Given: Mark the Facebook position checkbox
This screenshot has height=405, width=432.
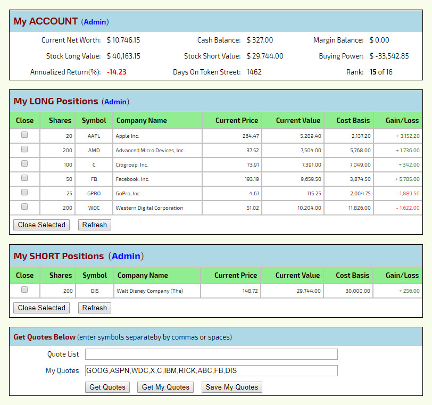Looking at the screenshot, I should 24,178.
